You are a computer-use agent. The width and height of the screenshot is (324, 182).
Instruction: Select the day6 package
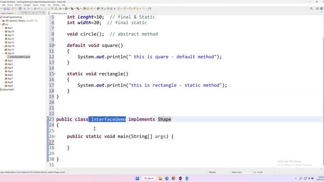point(10,75)
